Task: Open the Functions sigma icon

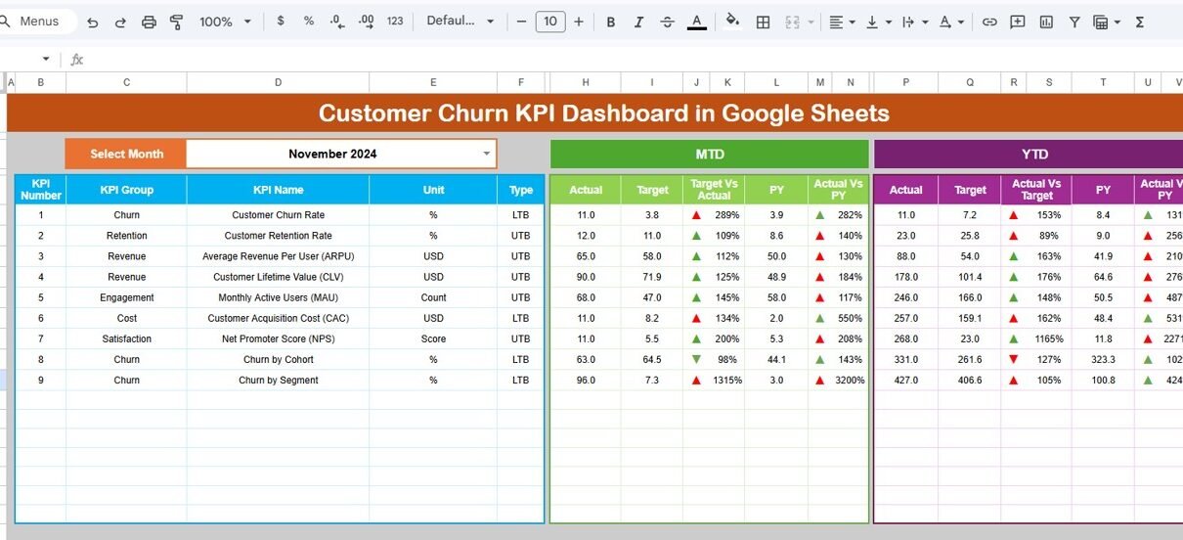Action: click(x=1140, y=22)
